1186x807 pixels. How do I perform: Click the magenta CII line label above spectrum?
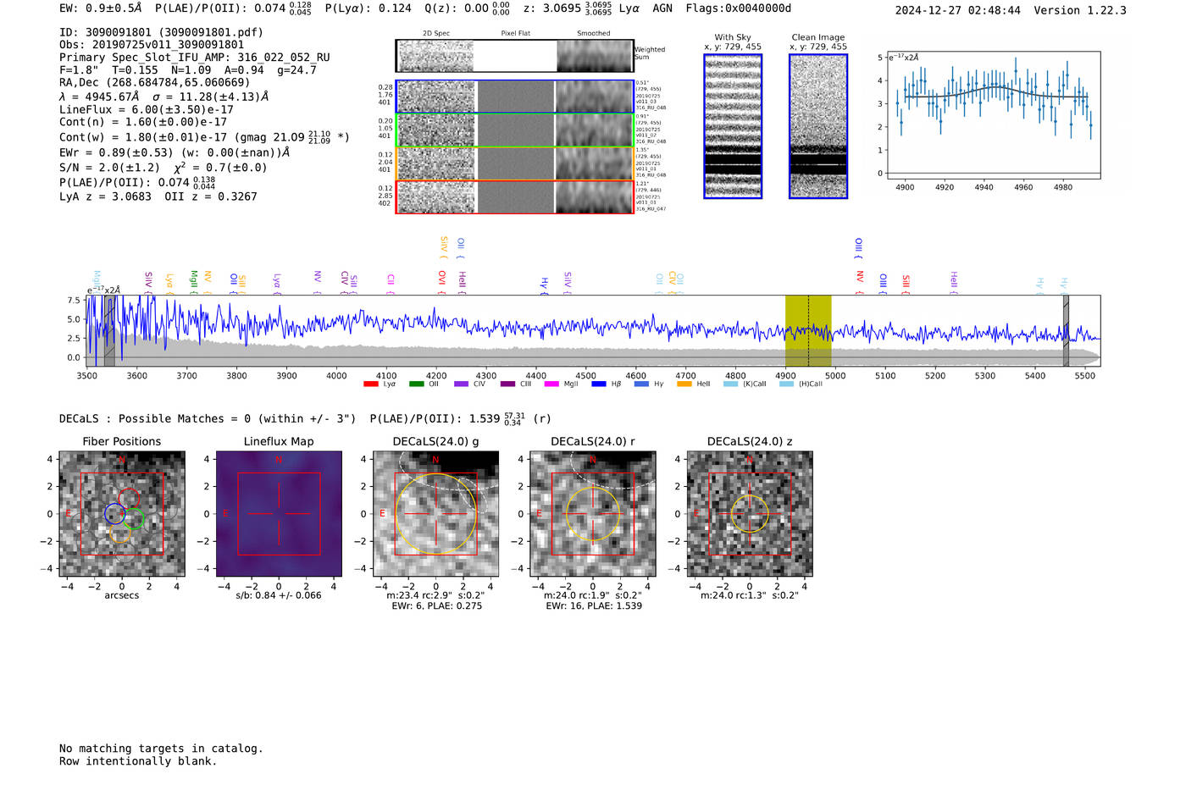[391, 280]
